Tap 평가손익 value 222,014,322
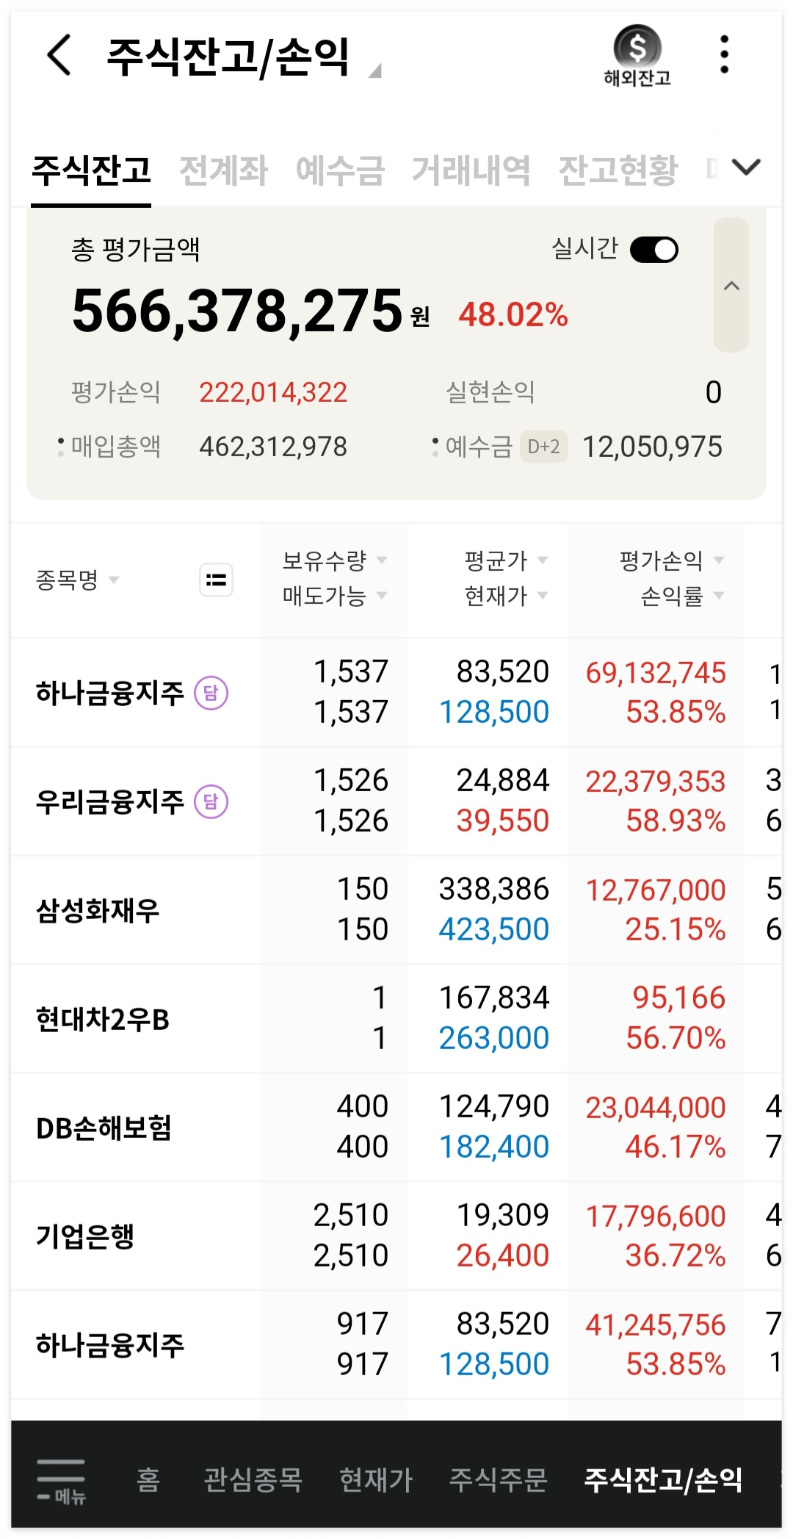This screenshot has width=793, height=1539. (x=273, y=393)
